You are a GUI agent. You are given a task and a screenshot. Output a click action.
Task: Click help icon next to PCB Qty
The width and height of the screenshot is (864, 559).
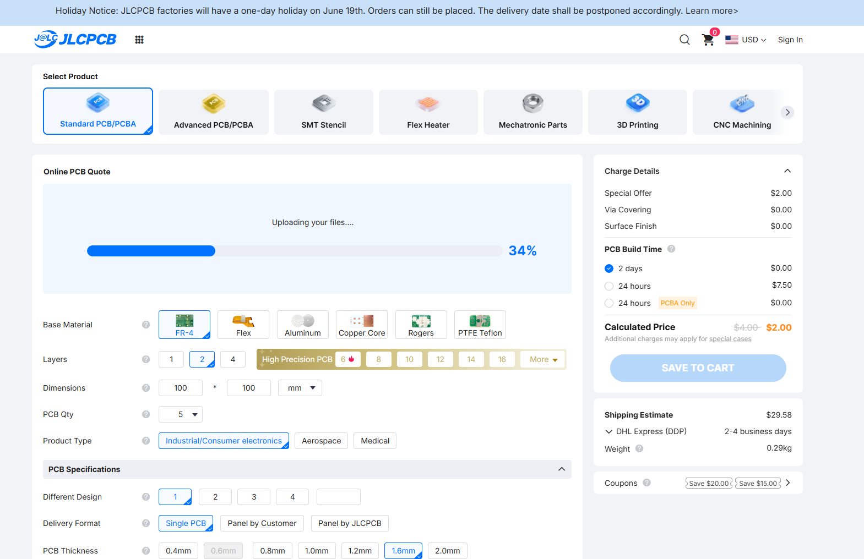coord(146,414)
